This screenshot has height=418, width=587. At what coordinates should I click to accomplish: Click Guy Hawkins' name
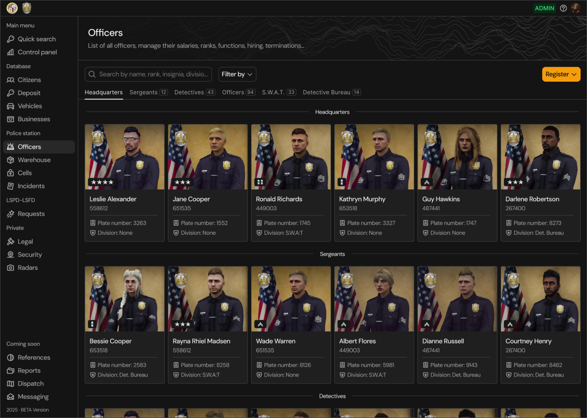pos(441,199)
